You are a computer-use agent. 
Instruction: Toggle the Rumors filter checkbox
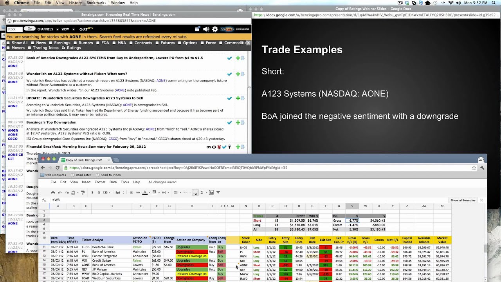click(75, 43)
